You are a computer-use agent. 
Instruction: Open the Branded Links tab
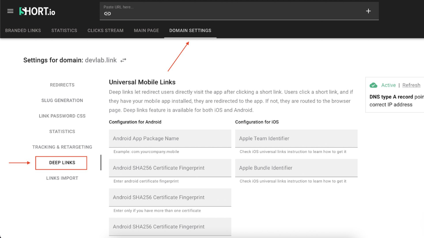point(23,30)
